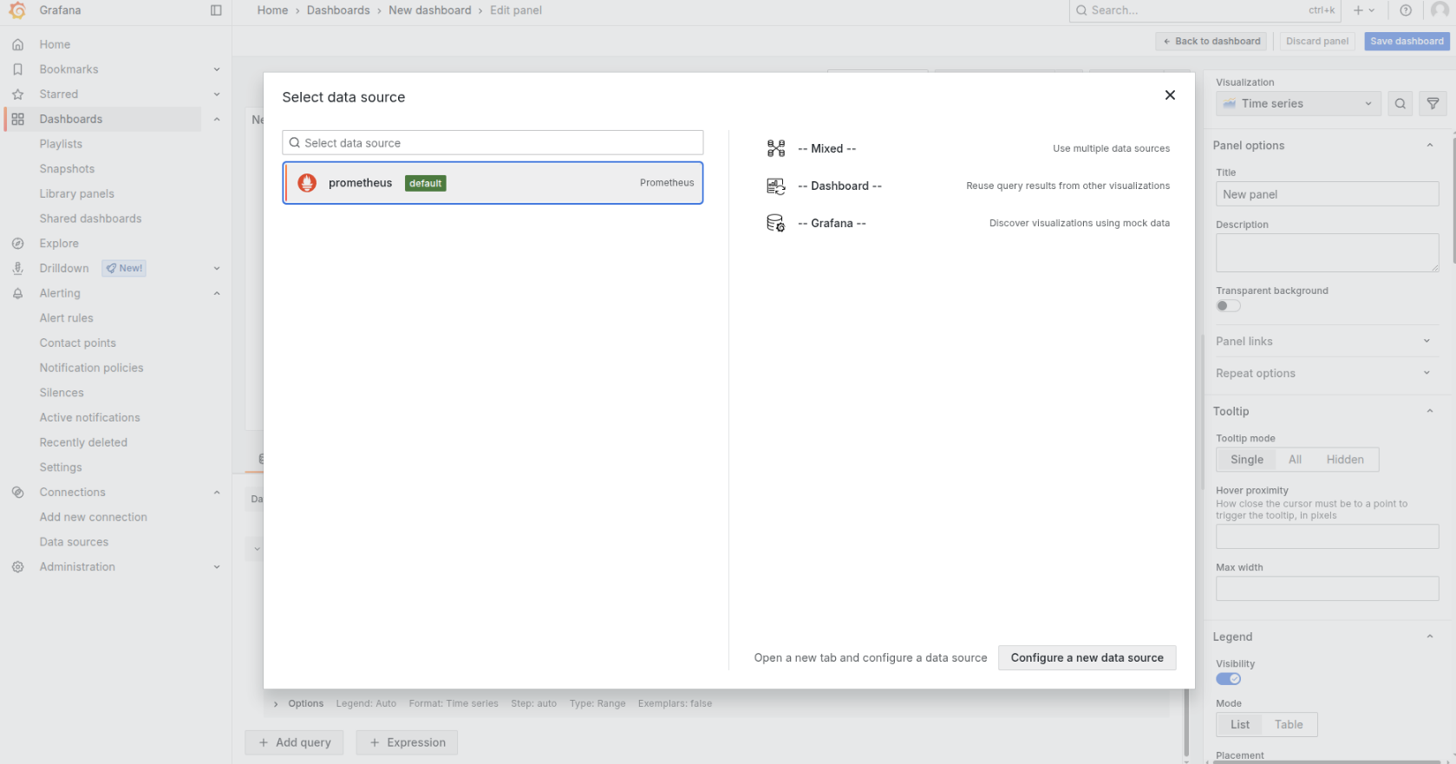Click the plus New menu icon

pos(1364,10)
